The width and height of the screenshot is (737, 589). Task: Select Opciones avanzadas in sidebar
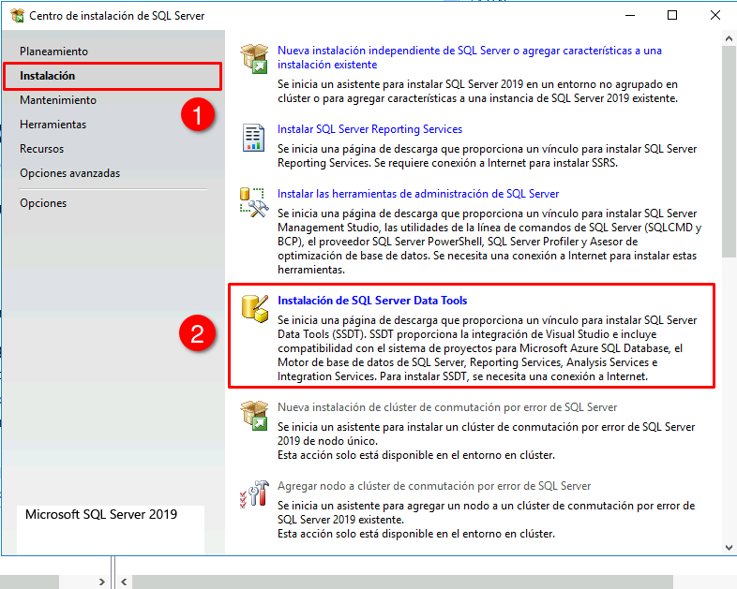point(69,173)
